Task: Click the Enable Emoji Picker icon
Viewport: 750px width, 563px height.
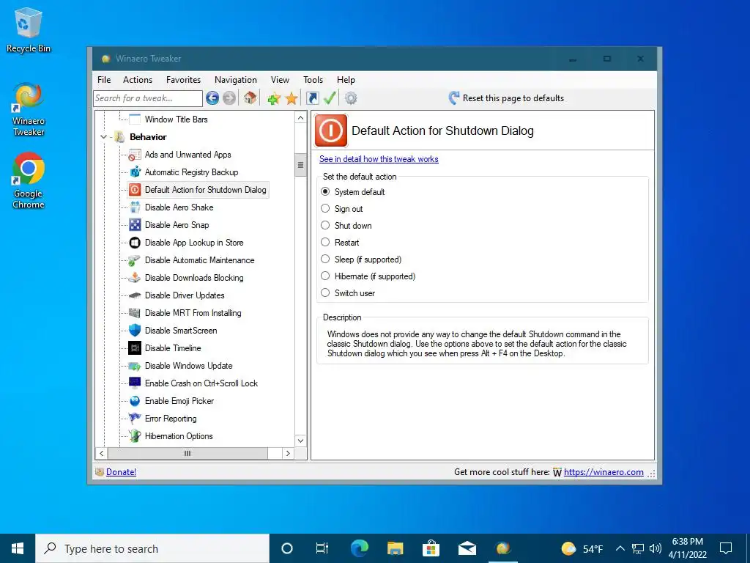Action: [x=135, y=401]
